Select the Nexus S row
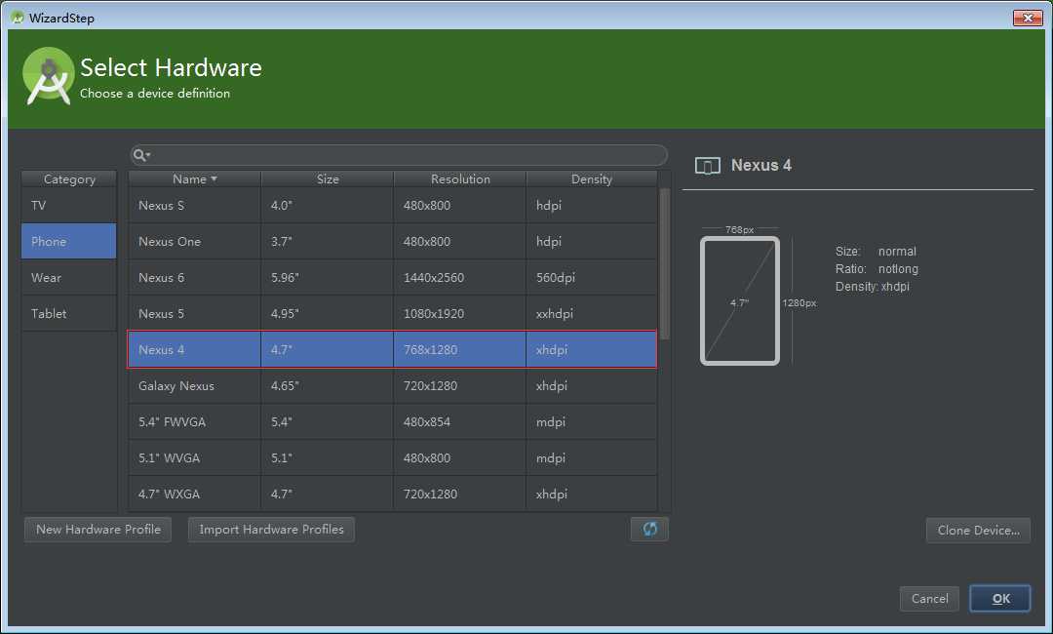1053x634 pixels. [x=392, y=206]
